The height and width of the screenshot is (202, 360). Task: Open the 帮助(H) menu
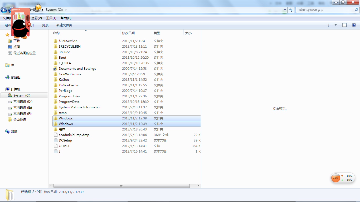pyautogui.click(x=66, y=18)
